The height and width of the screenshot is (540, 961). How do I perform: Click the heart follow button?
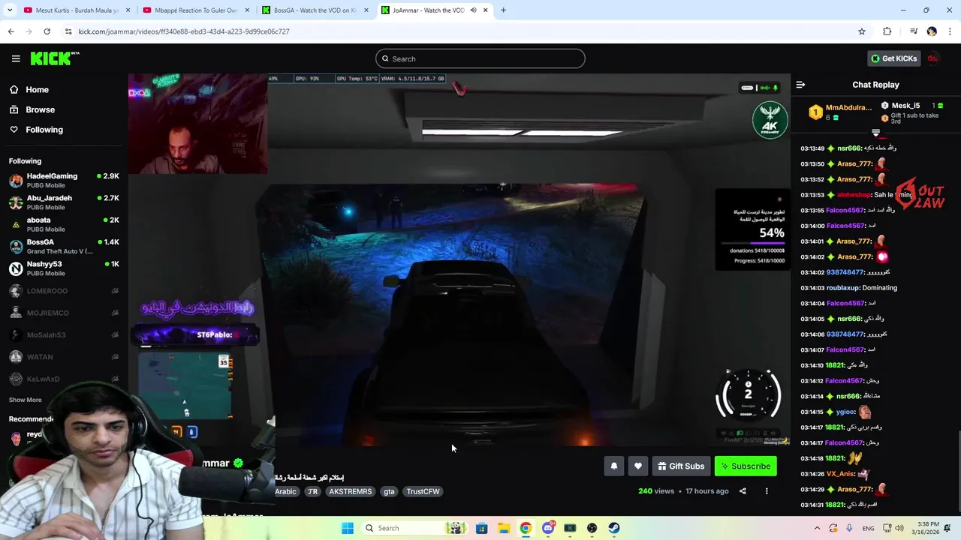638,466
